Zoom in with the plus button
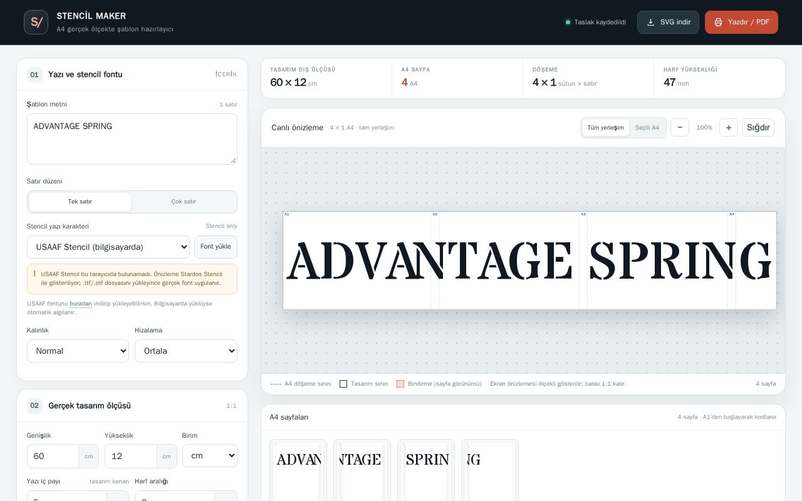Screen dimensions: 802x501 click(x=728, y=127)
